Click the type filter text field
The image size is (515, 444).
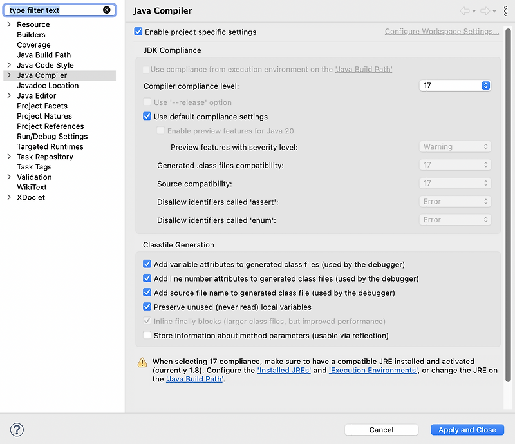click(55, 10)
